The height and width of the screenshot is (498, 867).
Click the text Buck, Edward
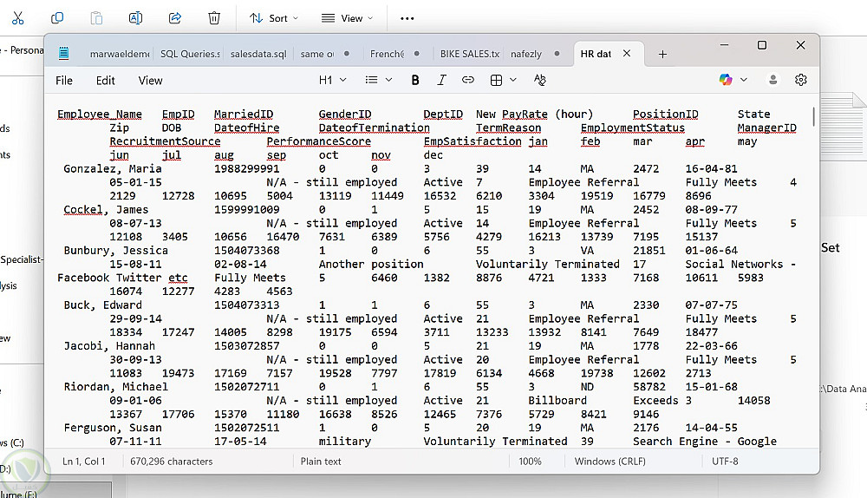click(x=103, y=305)
